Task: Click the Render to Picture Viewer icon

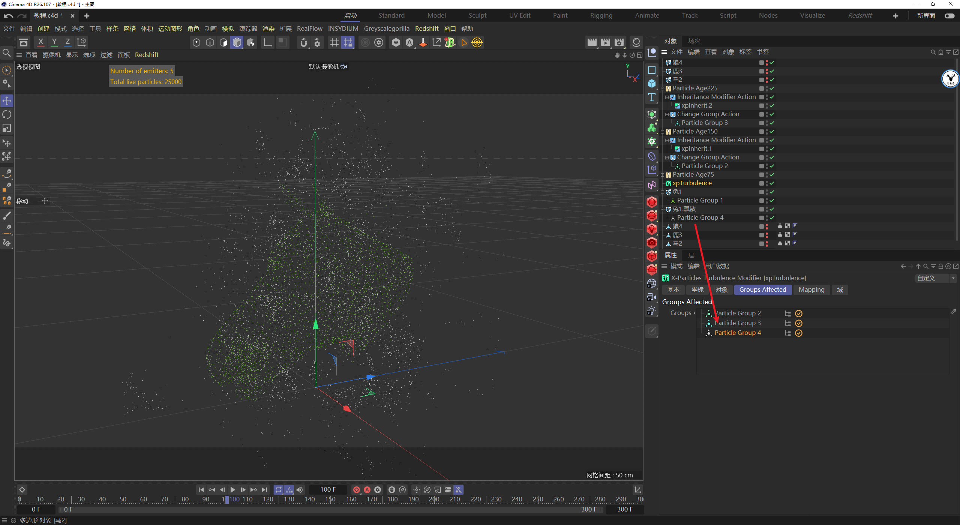Action: (605, 42)
